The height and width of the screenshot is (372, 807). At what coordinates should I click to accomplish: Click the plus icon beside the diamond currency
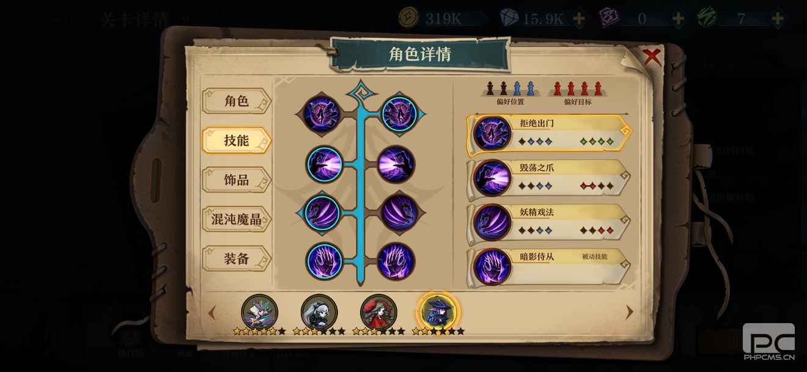click(x=578, y=18)
